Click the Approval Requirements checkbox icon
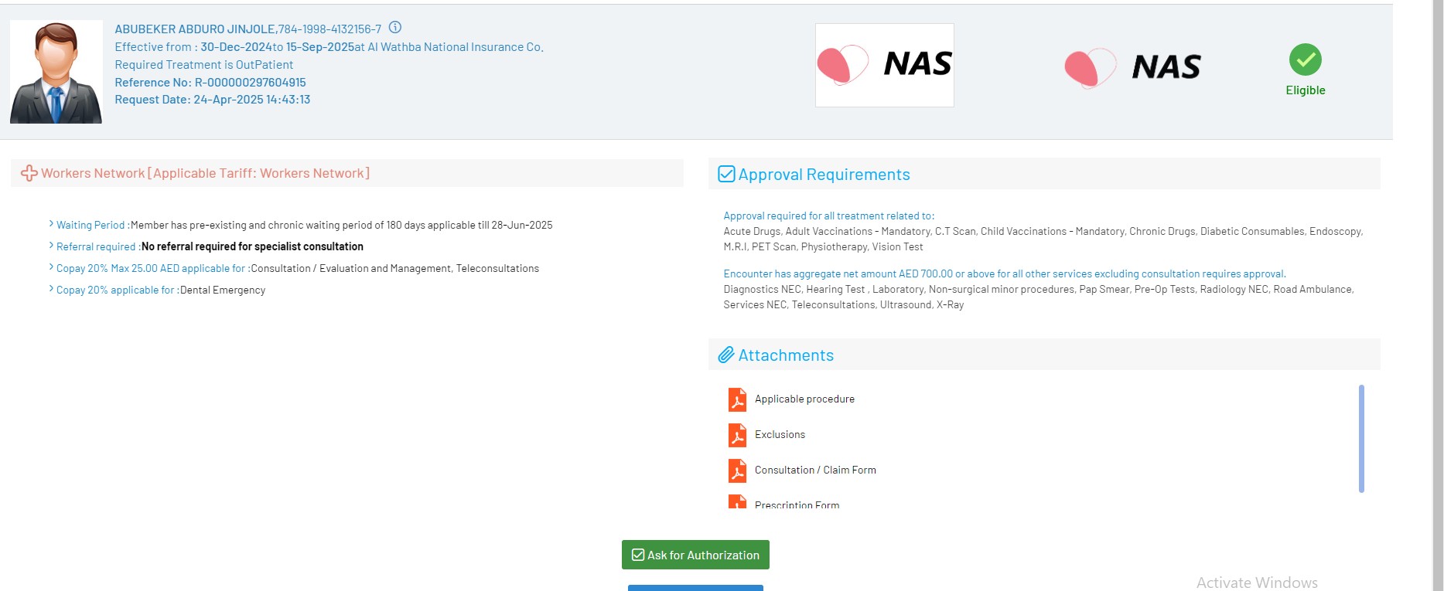1444x591 pixels. (726, 174)
